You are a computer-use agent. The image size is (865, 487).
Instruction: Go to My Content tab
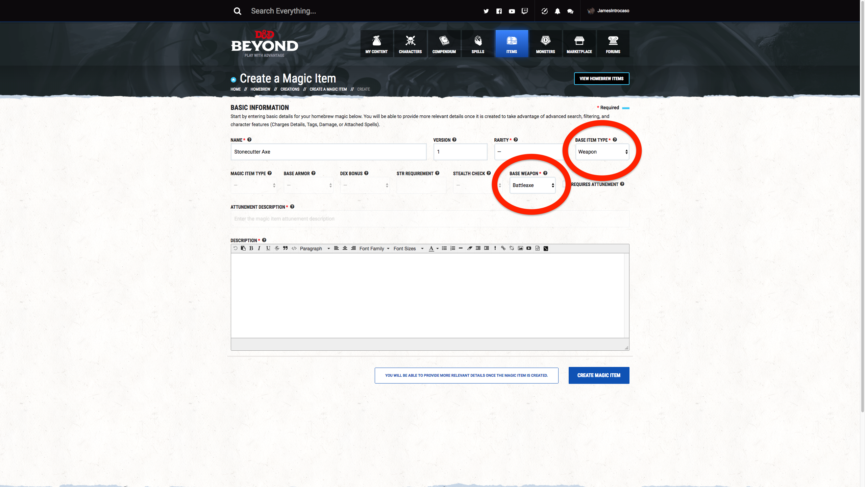(376, 44)
